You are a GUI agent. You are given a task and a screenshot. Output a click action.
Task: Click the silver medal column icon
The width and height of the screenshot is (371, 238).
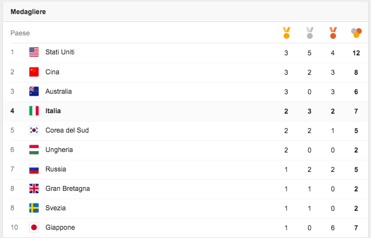[309, 33]
